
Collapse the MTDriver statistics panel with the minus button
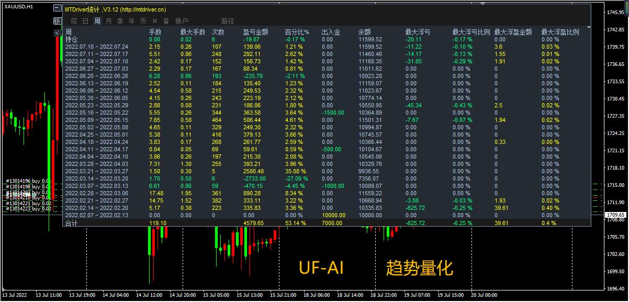coord(58,9)
